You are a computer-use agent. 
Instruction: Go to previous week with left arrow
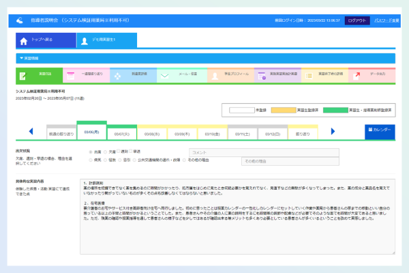[x=31, y=131]
